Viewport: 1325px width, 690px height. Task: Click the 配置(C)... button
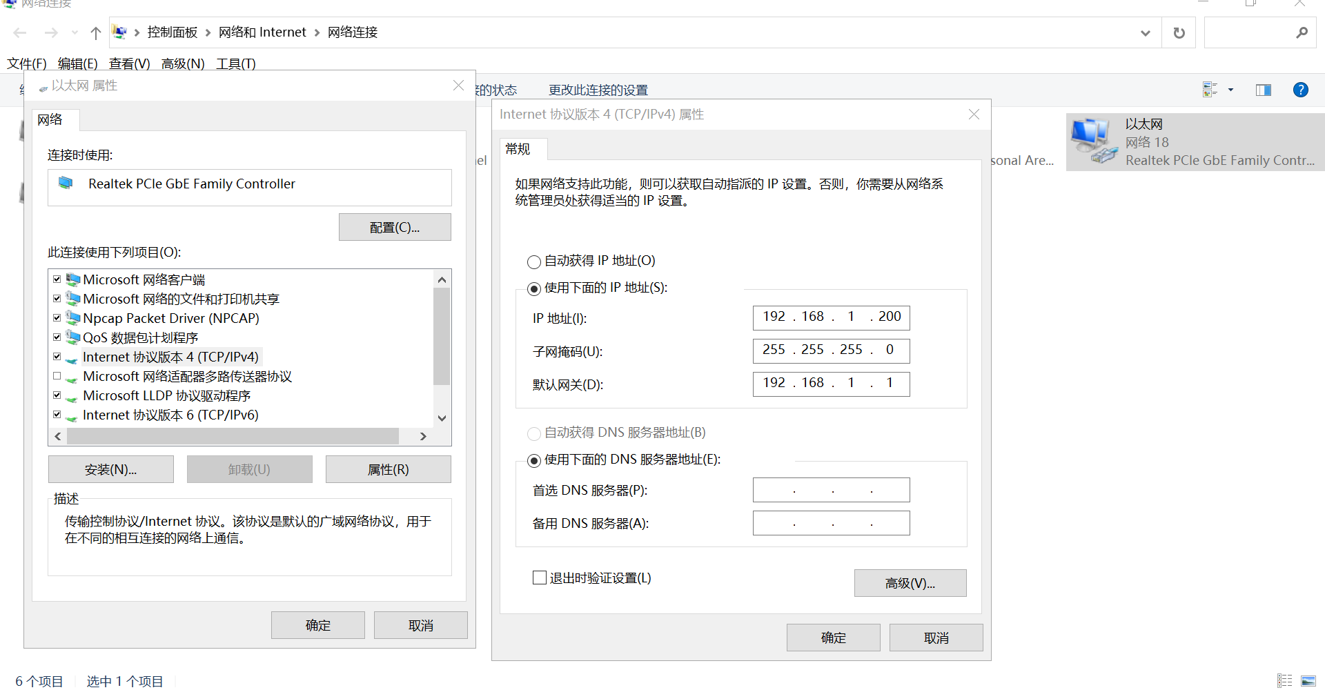point(395,227)
